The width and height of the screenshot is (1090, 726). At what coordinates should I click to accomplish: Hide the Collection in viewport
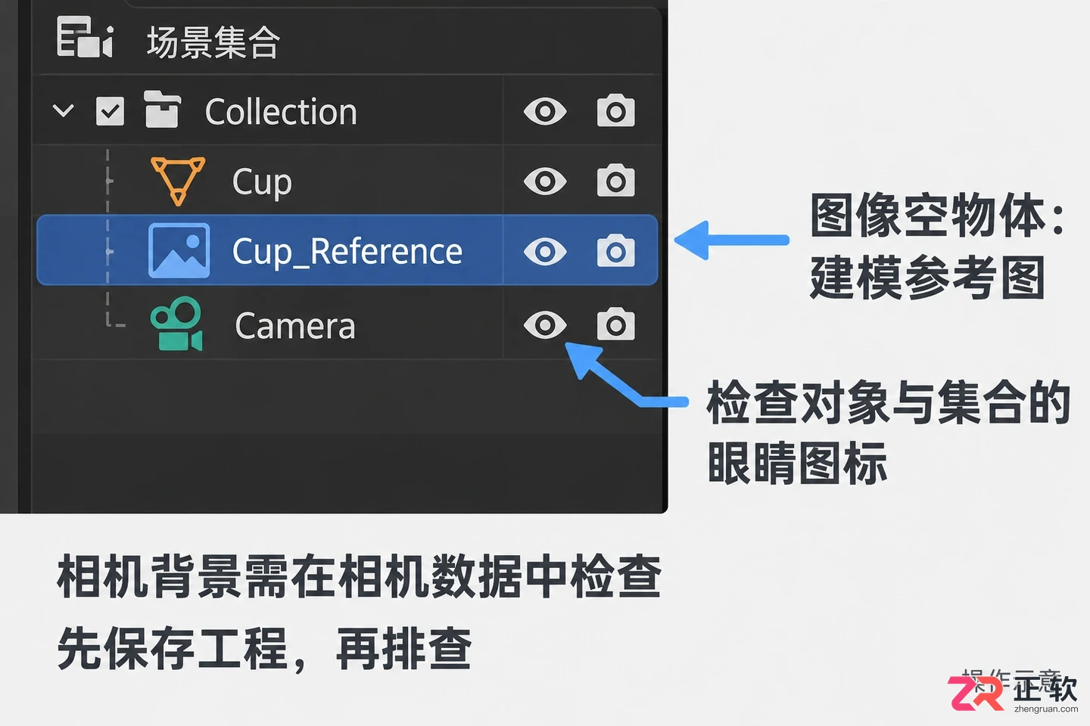[x=545, y=111]
